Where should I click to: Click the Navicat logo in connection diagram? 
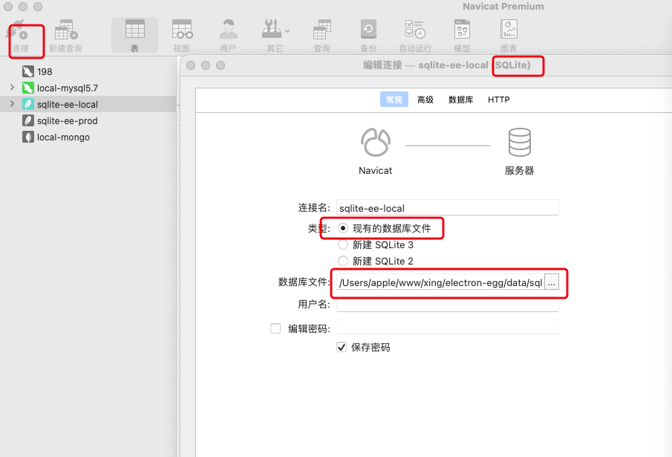pyautogui.click(x=376, y=143)
